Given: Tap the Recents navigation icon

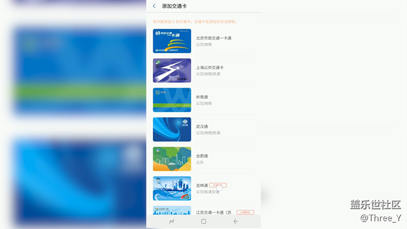Looking at the screenshot, I should click(x=172, y=221).
